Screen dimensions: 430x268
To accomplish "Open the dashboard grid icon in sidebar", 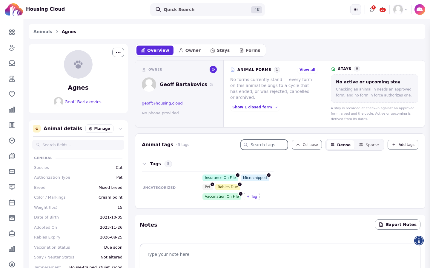I will pos(12,32).
